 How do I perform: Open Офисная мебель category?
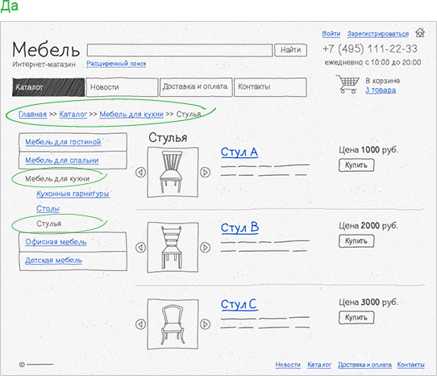coord(56,242)
